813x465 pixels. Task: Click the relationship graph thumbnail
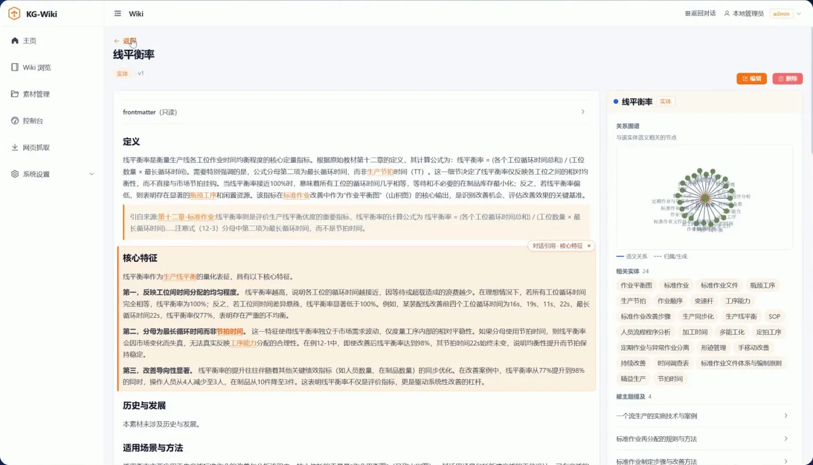point(704,198)
